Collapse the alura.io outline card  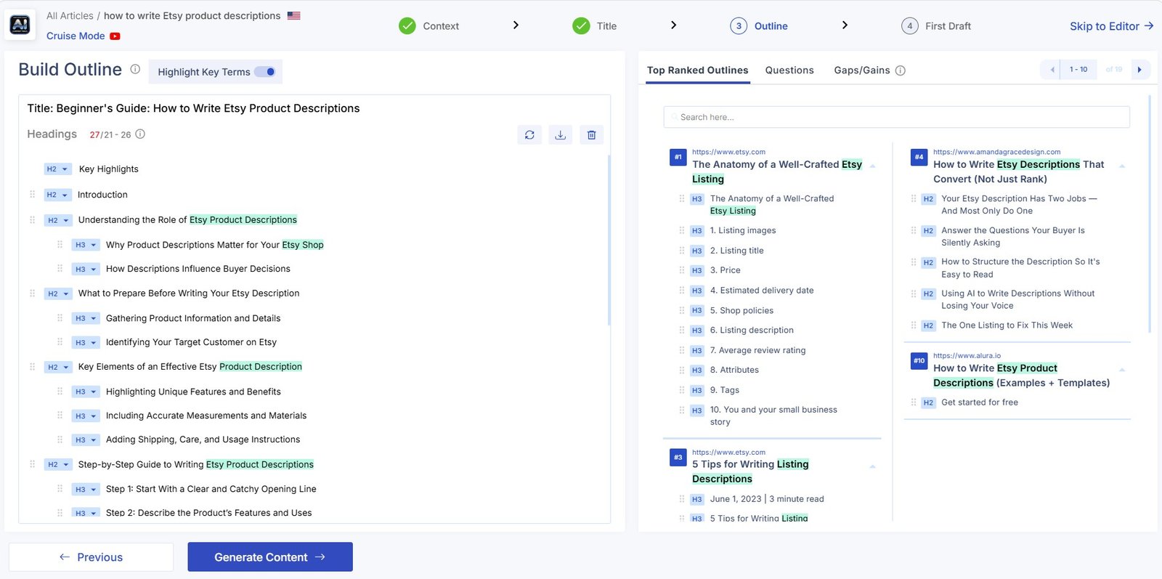coord(1122,370)
